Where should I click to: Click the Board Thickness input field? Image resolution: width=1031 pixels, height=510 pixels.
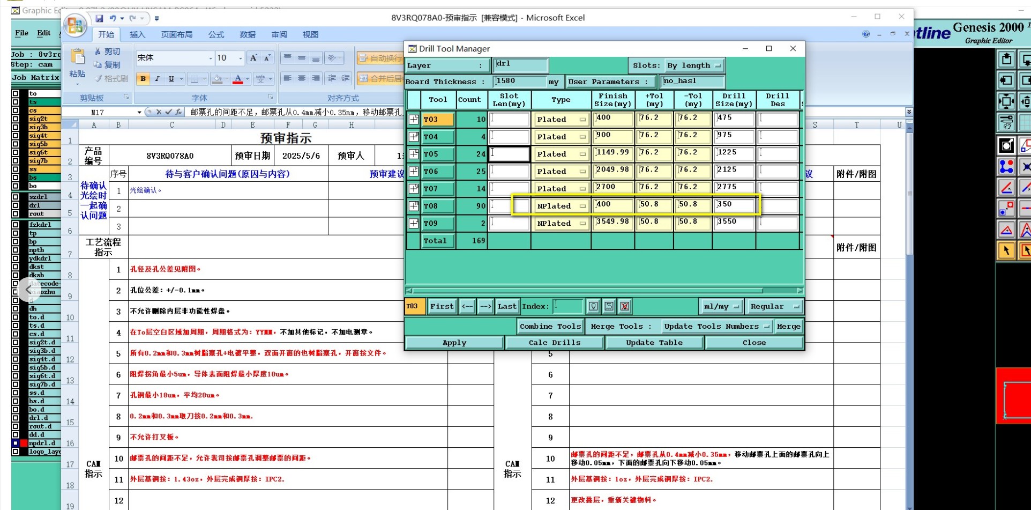519,82
